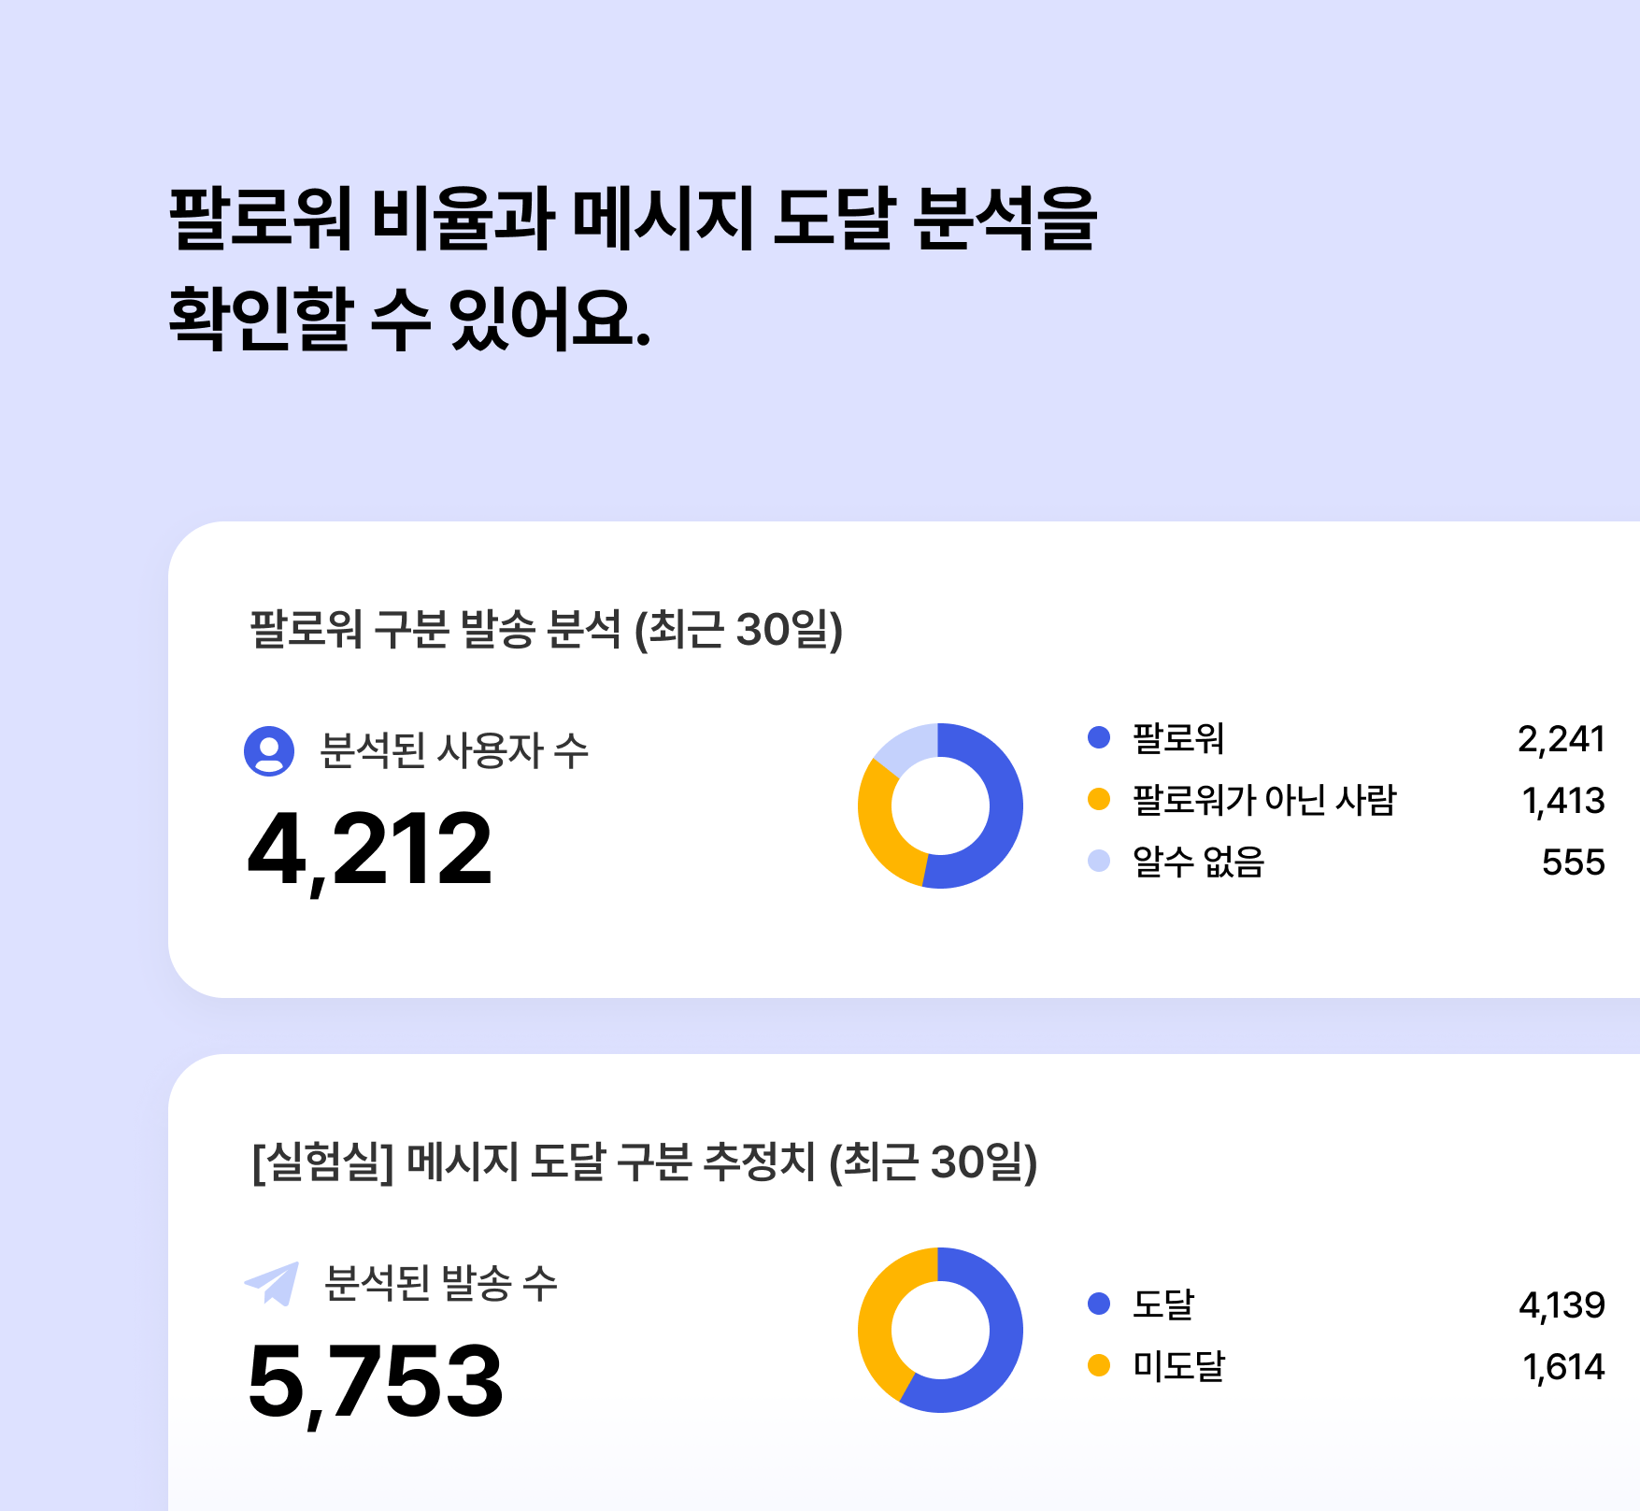This screenshot has height=1511, width=1640.
Task: Click the blue 팔로워 legend dot
Action: pos(1099,737)
